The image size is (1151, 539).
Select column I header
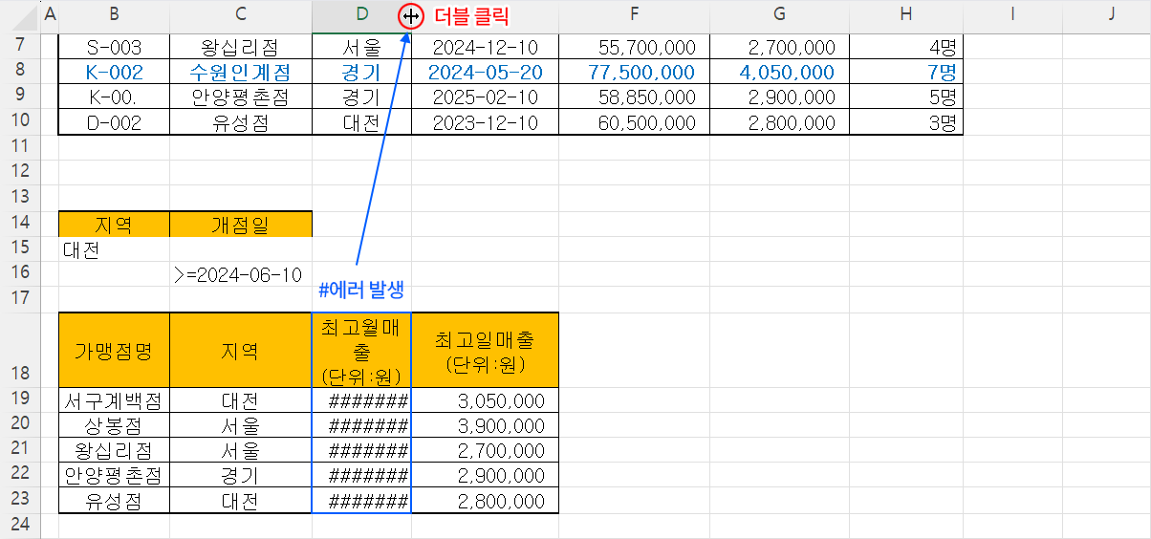click(x=1011, y=14)
